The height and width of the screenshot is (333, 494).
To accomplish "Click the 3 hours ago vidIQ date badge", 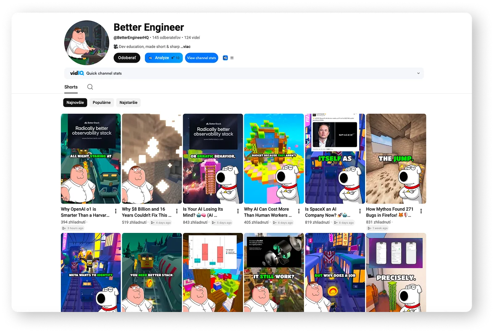I will [x=73, y=228].
